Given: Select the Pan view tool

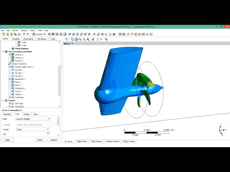Looking at the screenshot, I should 76,39.
